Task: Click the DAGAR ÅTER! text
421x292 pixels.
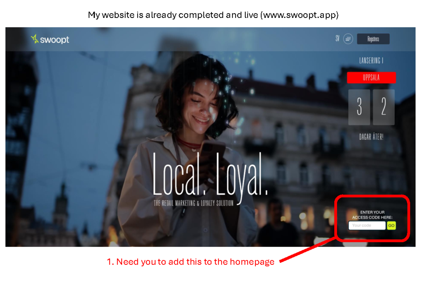Action: (x=371, y=137)
